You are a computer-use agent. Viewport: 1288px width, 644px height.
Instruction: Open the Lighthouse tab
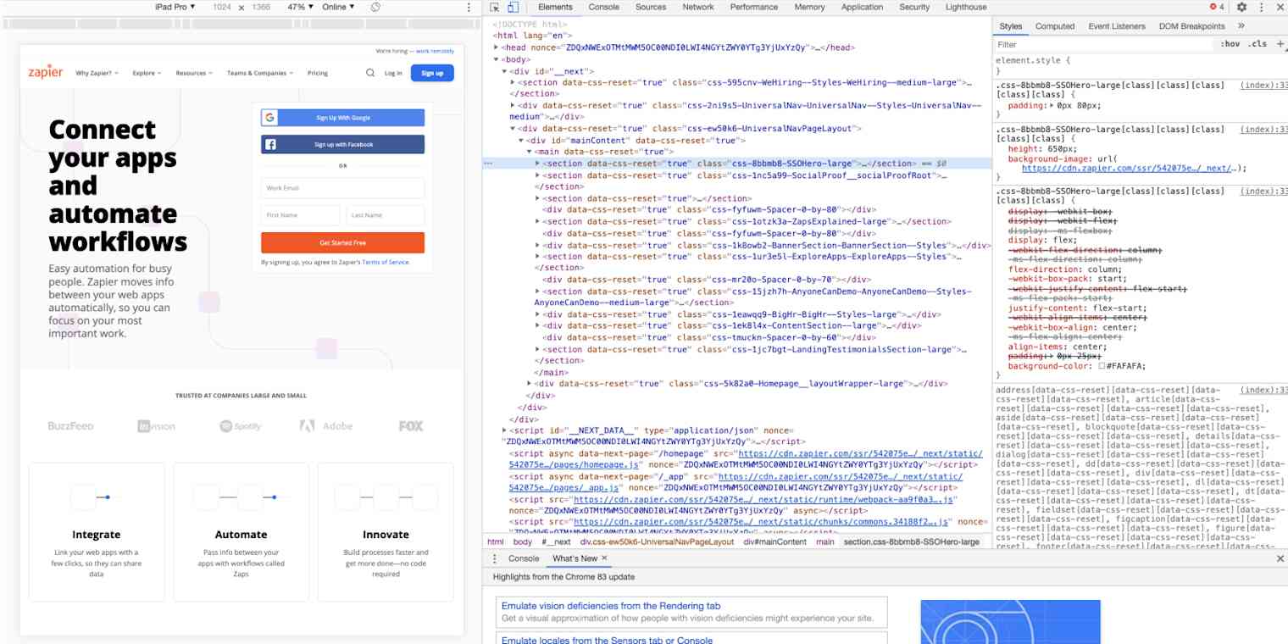click(966, 7)
